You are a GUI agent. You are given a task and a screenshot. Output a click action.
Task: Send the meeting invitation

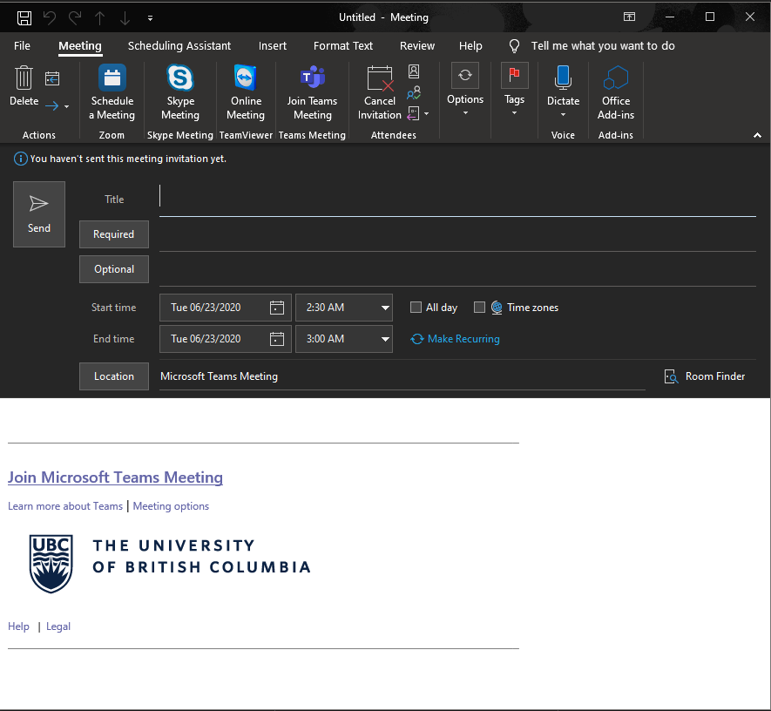pyautogui.click(x=39, y=214)
